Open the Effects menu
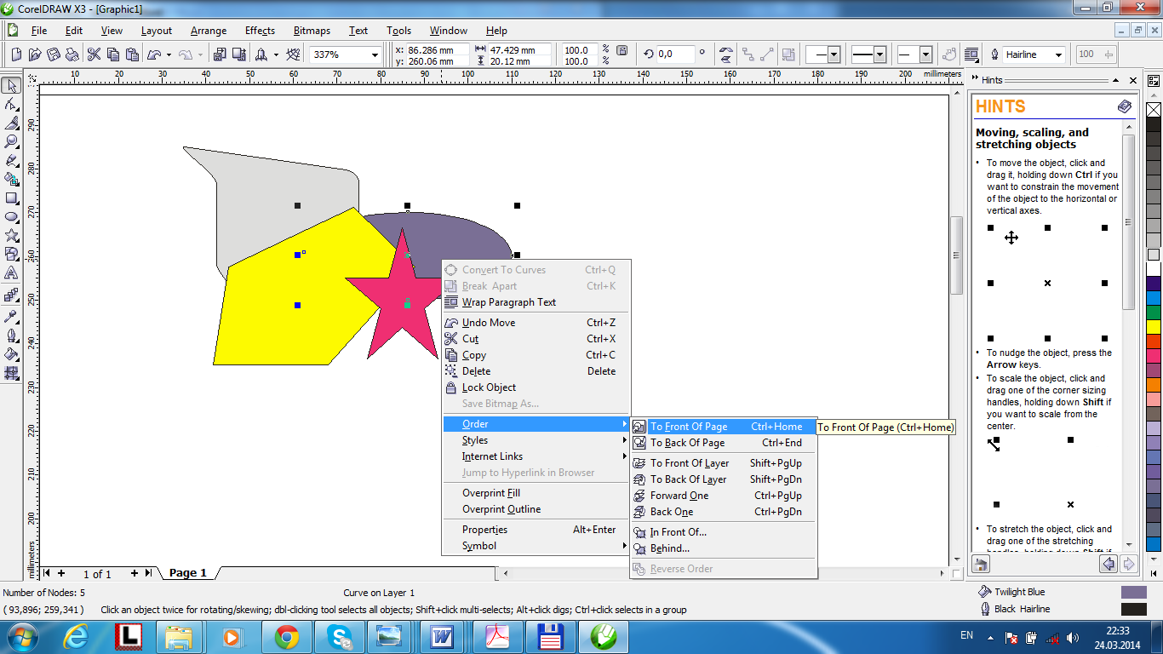 (260, 31)
